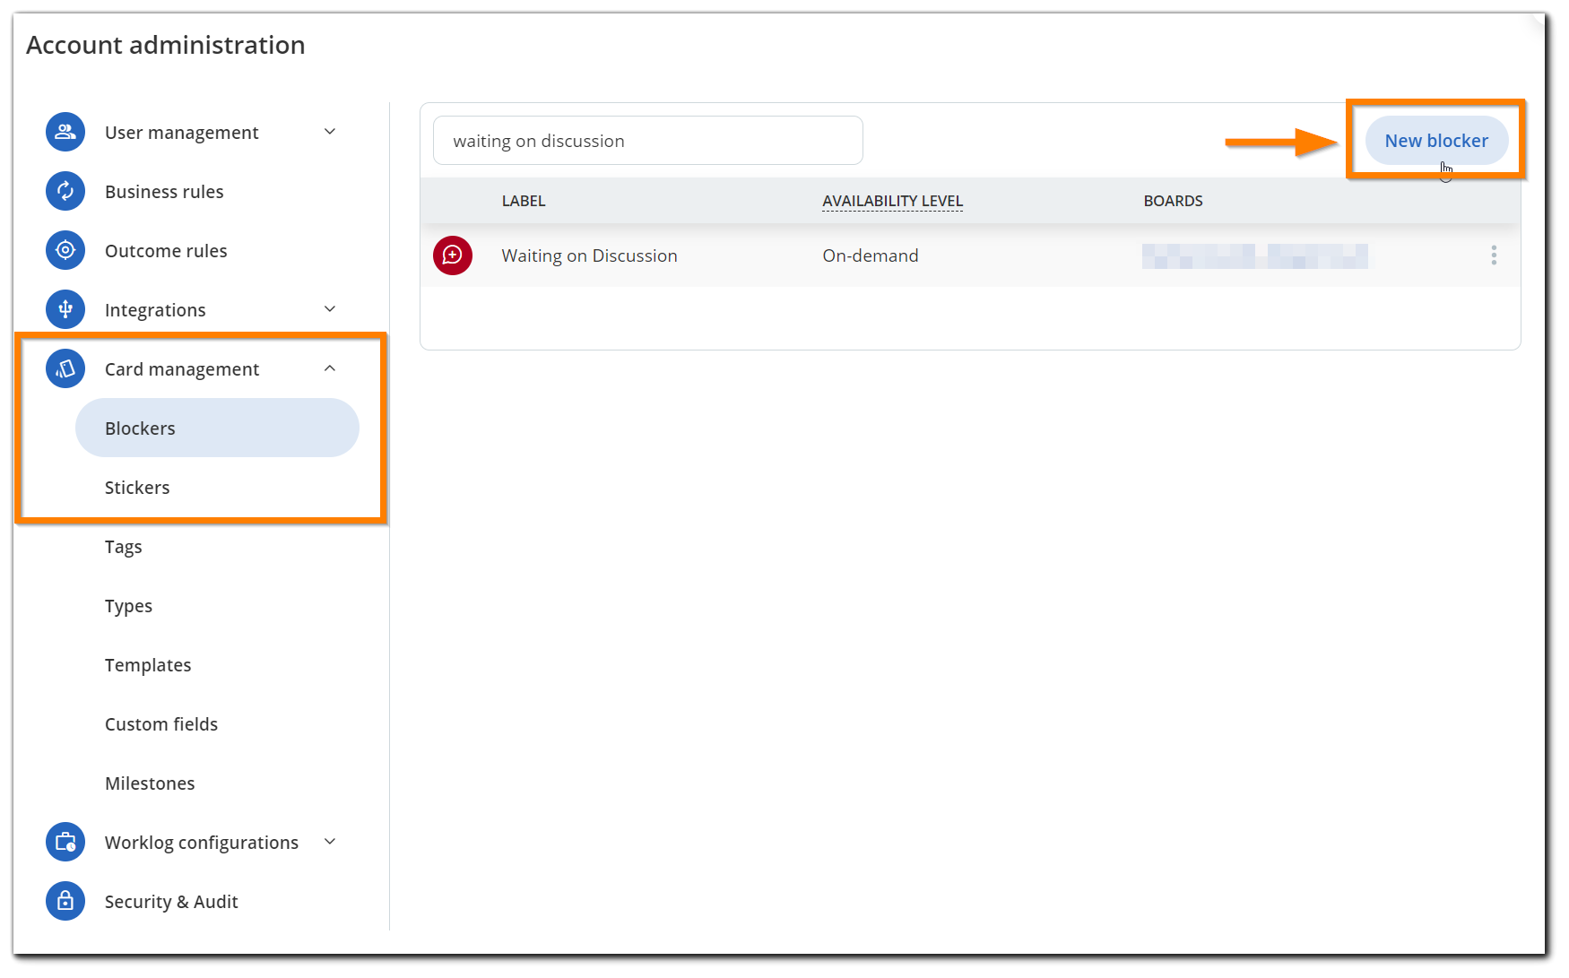The height and width of the screenshot is (978, 1569).
Task: Go to the Tags section
Action: (x=124, y=547)
